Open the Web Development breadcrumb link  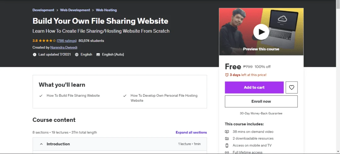(x=75, y=10)
